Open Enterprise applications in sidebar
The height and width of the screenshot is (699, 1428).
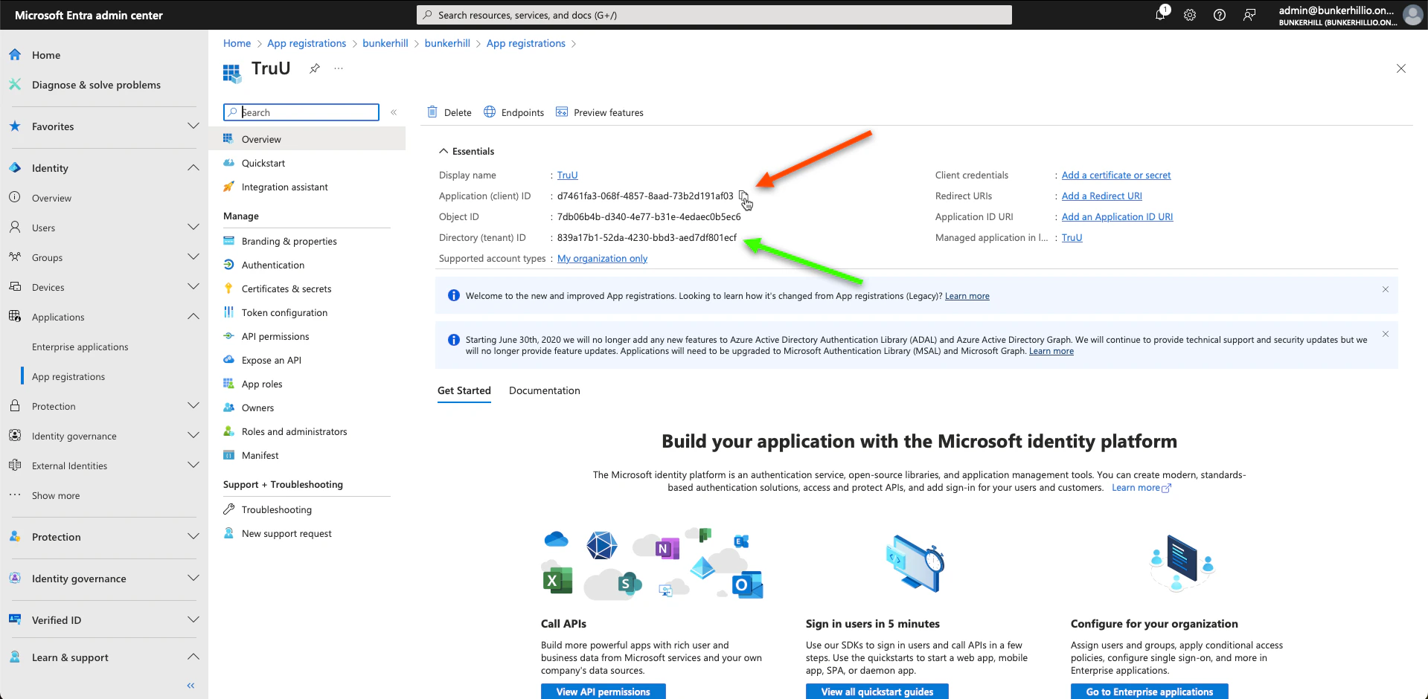click(x=80, y=347)
